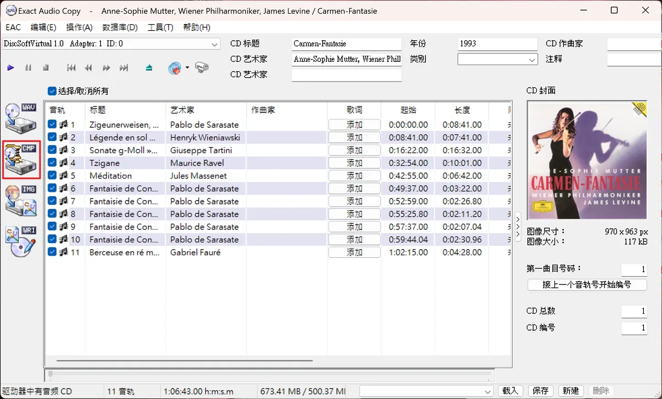The width and height of the screenshot is (662, 399).
Task: Eject the CD with eject icon
Action: click(x=149, y=68)
